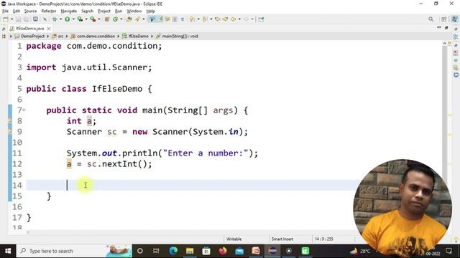Click the warning marker on line 8
460x258 pixels.
[10, 121]
